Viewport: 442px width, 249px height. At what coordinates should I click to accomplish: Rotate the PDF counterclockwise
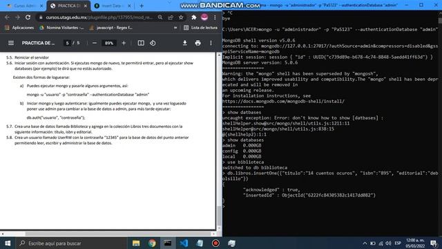click(153, 43)
